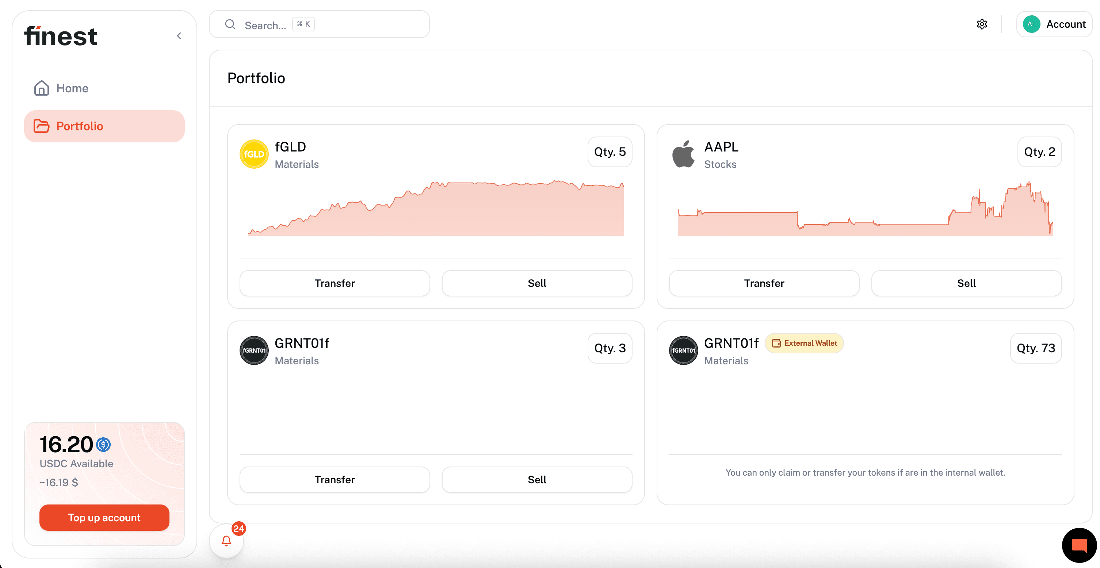Viewport: 1100px width, 568px height.
Task: Go to Home in sidebar
Action: click(x=72, y=88)
